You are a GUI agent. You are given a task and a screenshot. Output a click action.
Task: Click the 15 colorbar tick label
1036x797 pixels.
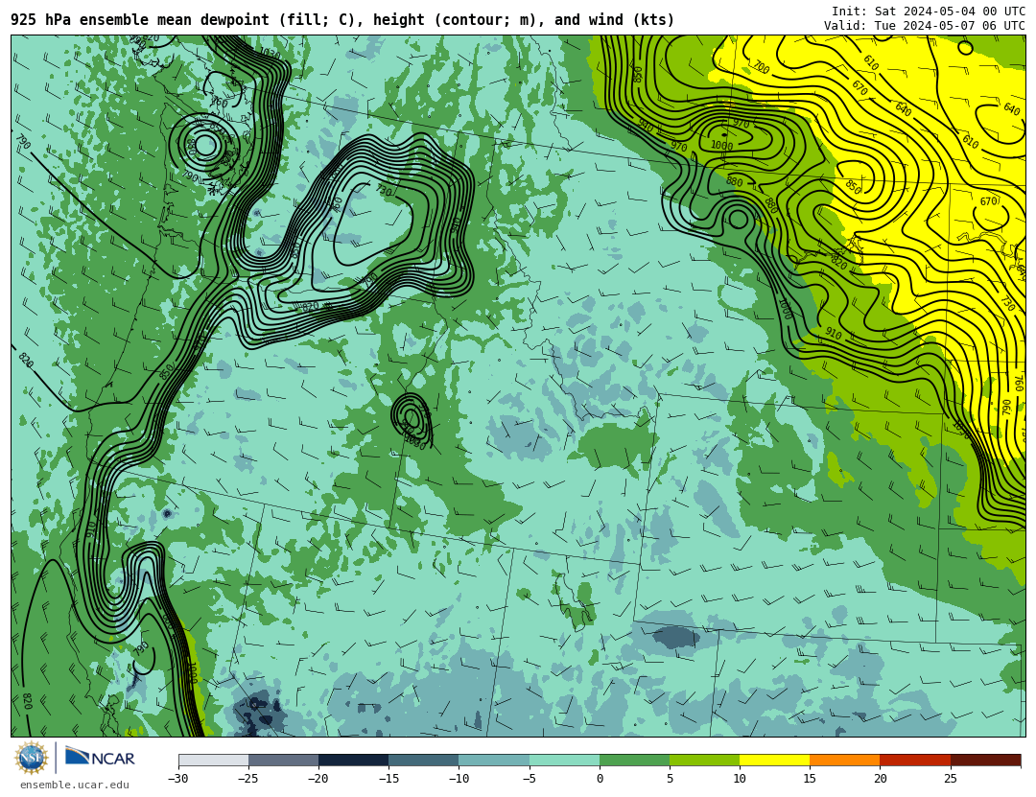tap(810, 779)
